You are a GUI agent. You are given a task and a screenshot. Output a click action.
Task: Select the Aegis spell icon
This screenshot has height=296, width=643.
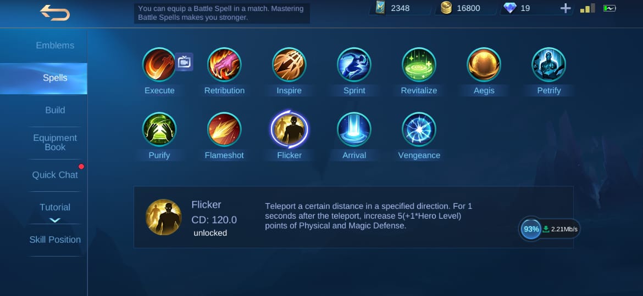(484, 65)
